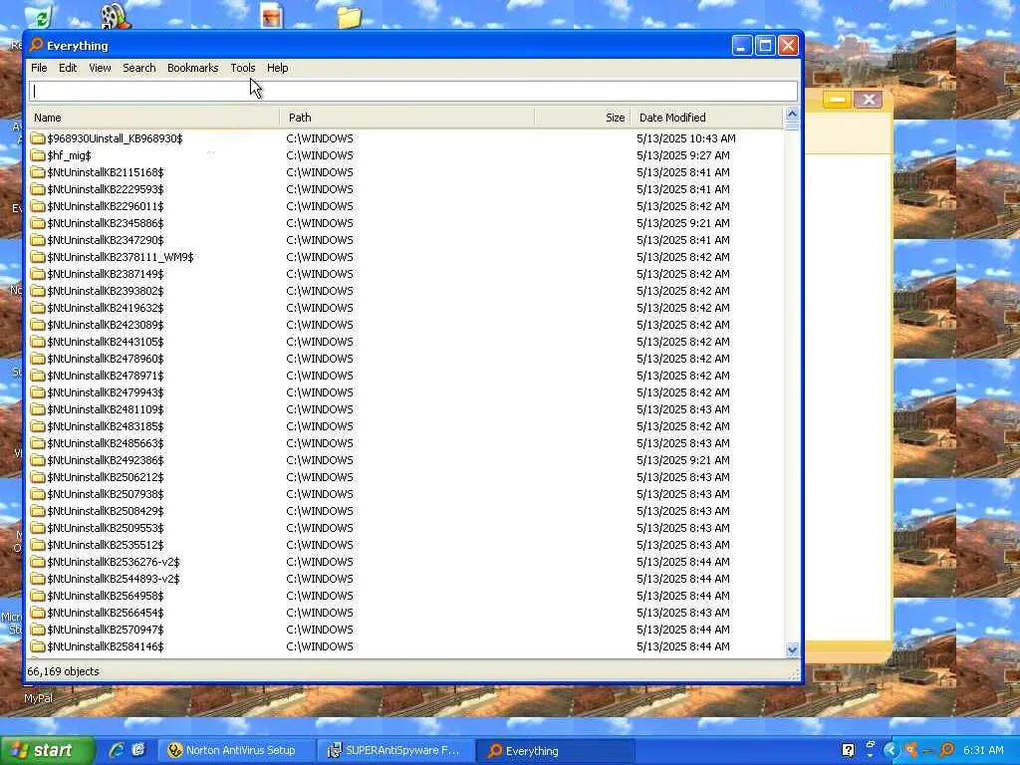The image size is (1020, 765).
Task: Click folder icon next to $NtUninstallKB2345886$
Action: click(38, 223)
